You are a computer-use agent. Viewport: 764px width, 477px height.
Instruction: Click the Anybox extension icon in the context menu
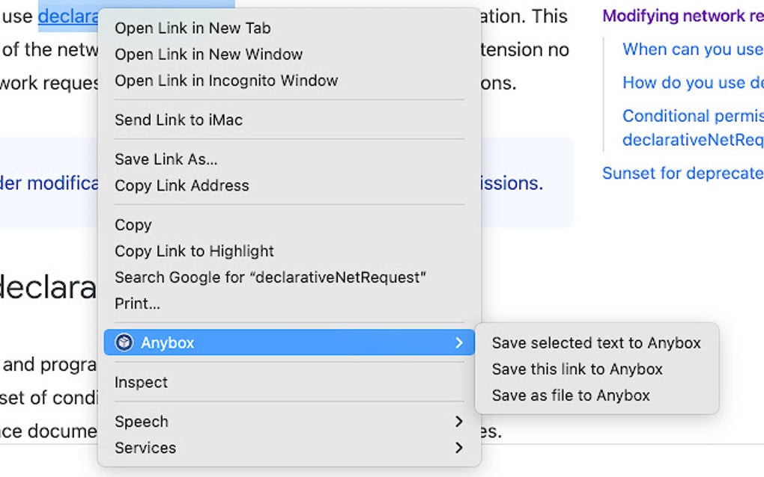pos(124,342)
